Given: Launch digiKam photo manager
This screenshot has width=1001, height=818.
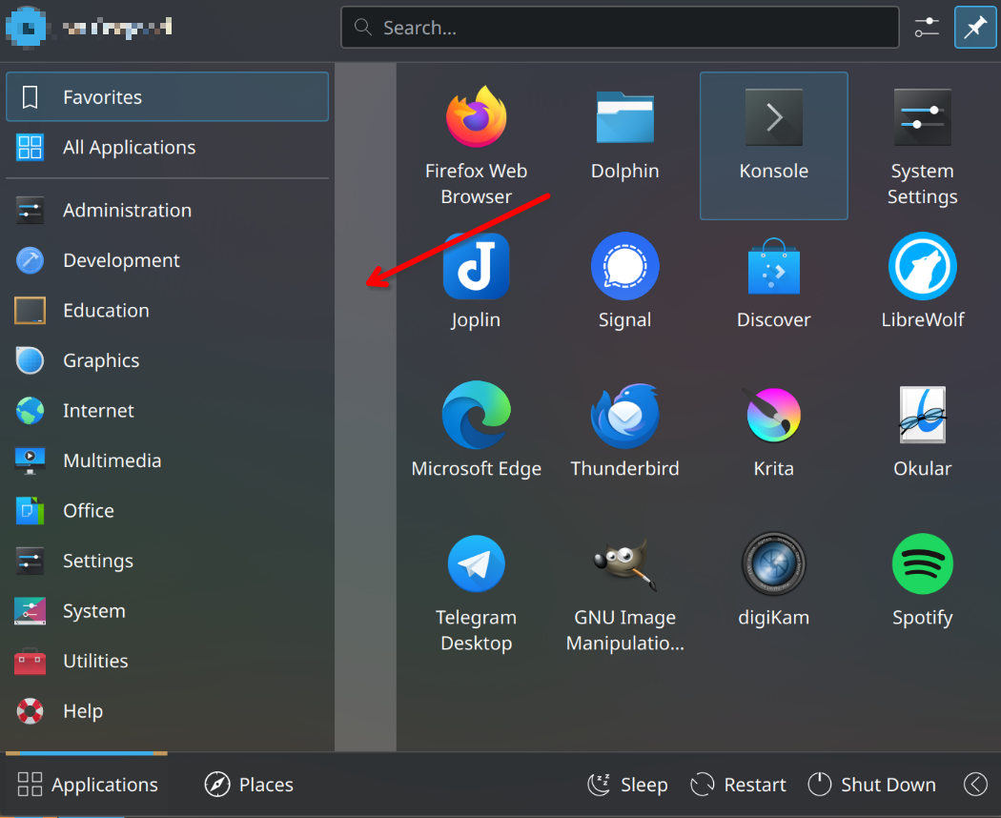Looking at the screenshot, I should [x=774, y=580].
